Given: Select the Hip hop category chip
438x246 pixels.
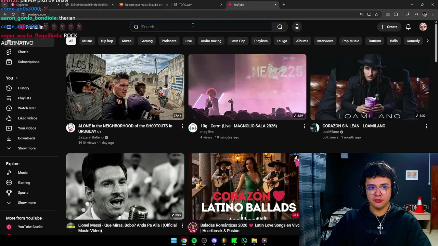Looking at the screenshot, I should pos(107,41).
